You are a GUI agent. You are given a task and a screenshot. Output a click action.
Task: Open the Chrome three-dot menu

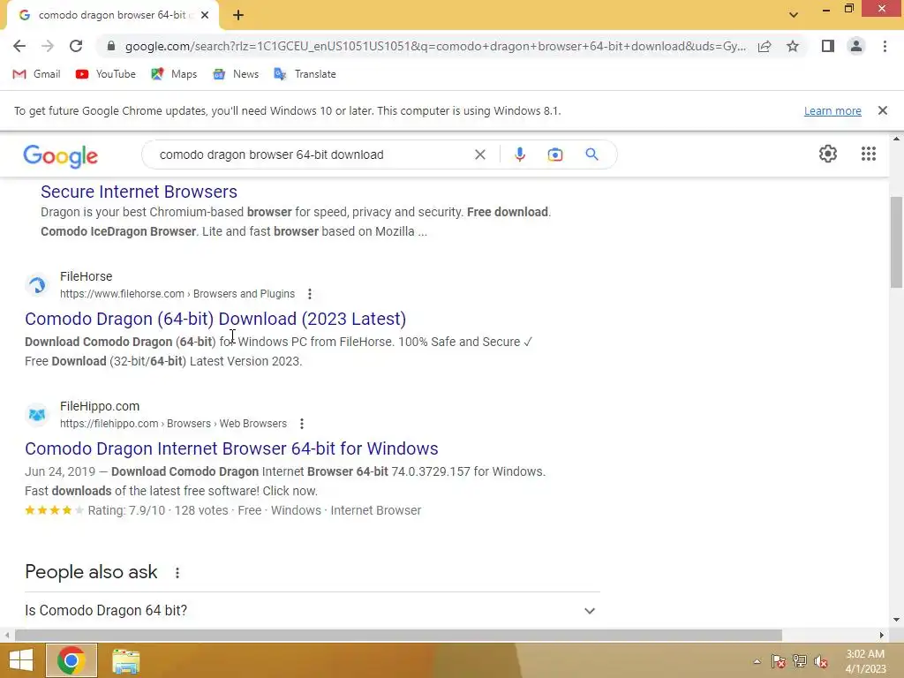pos(885,46)
